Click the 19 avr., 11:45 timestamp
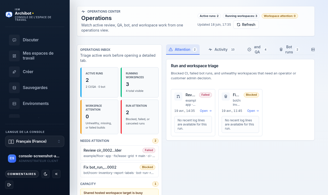Viewport: 328px width, 195px height. pyautogui.click(x=232, y=111)
